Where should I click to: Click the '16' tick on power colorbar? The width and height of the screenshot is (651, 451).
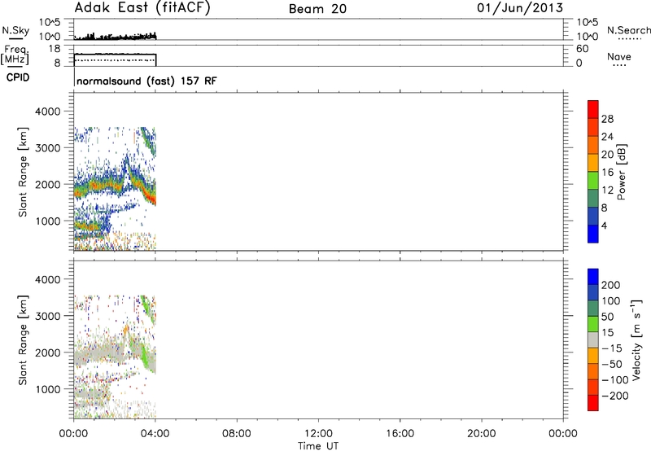607,173
